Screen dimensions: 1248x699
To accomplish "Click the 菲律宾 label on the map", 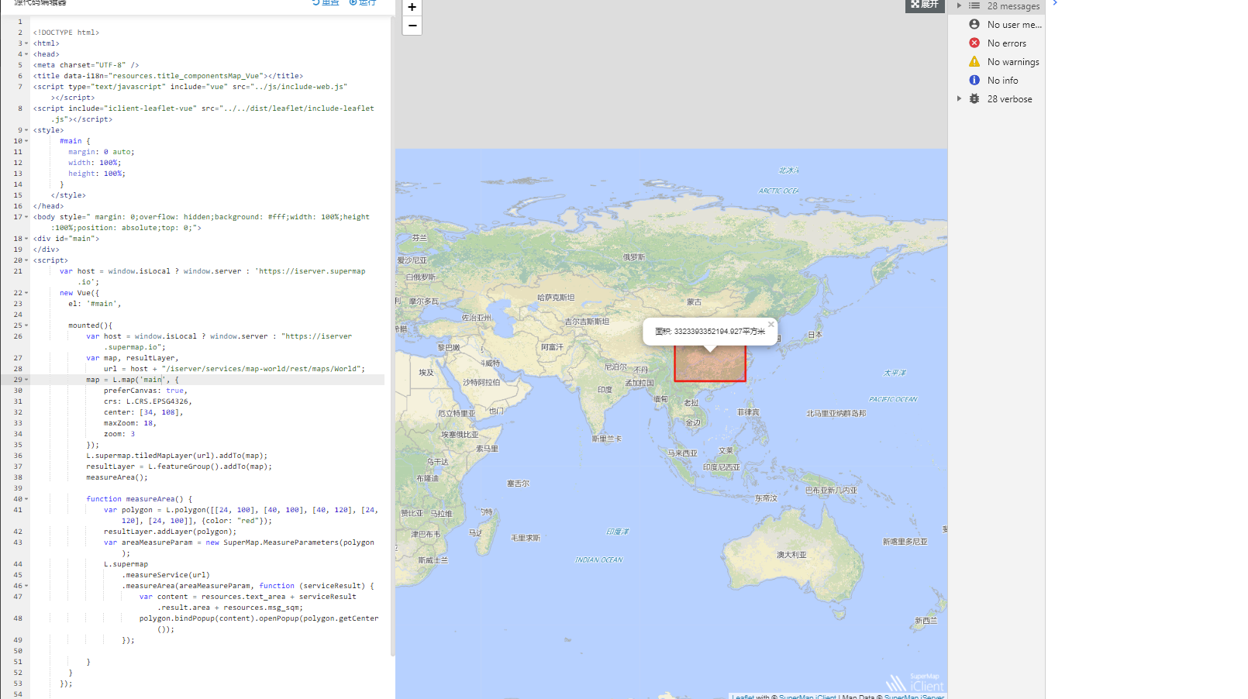I will pyautogui.click(x=748, y=412).
